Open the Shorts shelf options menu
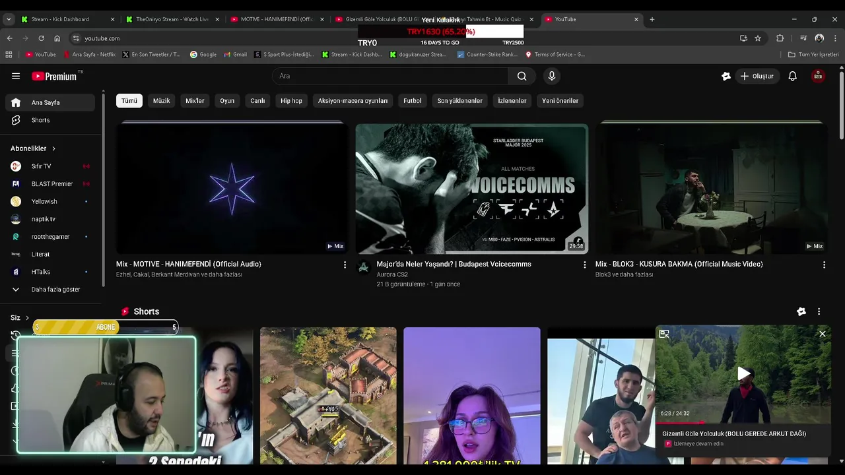 [x=819, y=311]
